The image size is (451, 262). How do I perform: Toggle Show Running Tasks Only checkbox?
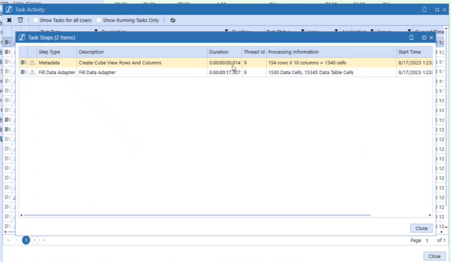(99, 20)
